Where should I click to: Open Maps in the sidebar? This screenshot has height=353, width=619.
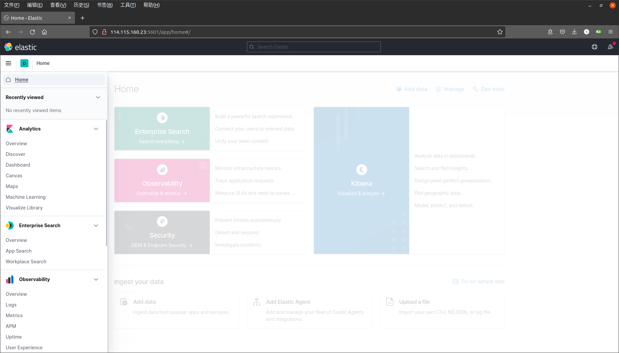(x=12, y=186)
